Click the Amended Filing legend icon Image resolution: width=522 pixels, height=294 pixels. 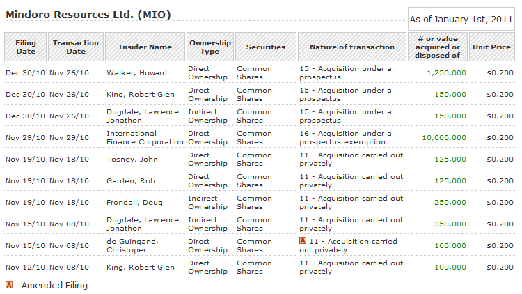pos(9,285)
